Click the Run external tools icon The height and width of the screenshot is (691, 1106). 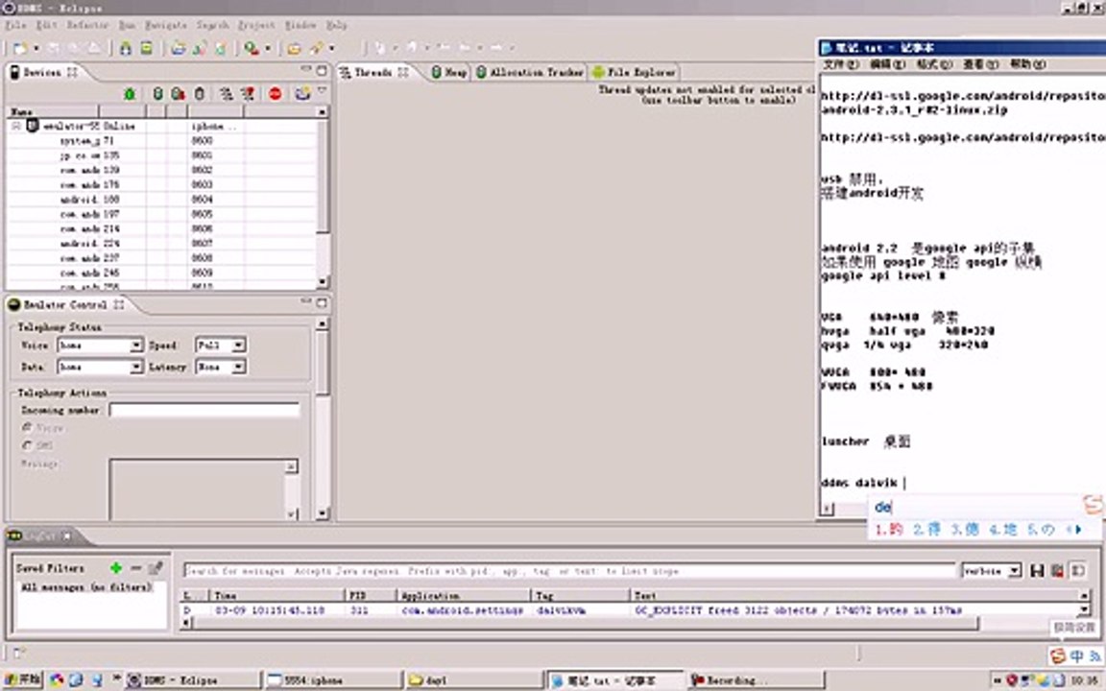click(252, 48)
